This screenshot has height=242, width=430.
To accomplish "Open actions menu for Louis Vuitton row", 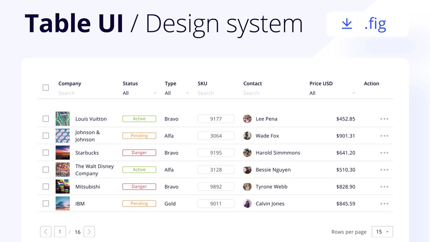I will click(384, 118).
